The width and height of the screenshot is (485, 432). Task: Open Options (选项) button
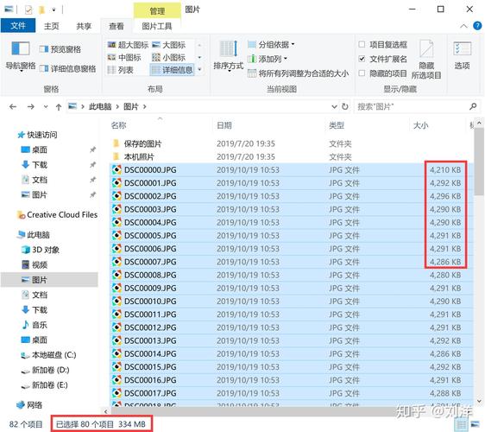tap(462, 55)
